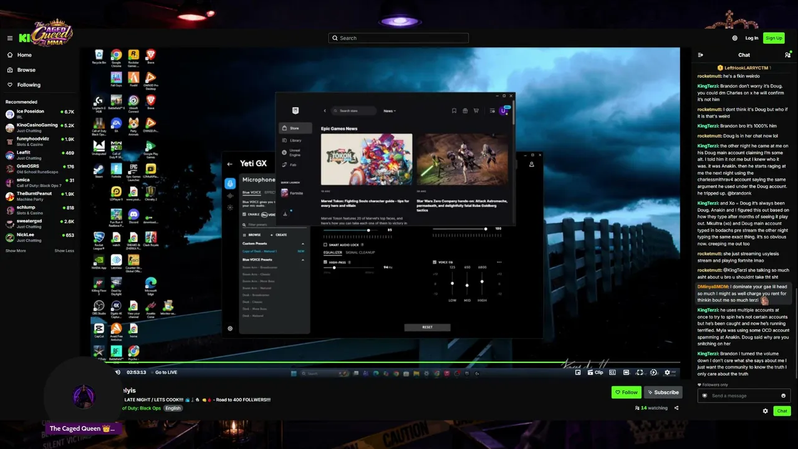Viewport: 798px width, 449px height.
Task: Open the EA desktop app icon
Action: tap(116, 126)
